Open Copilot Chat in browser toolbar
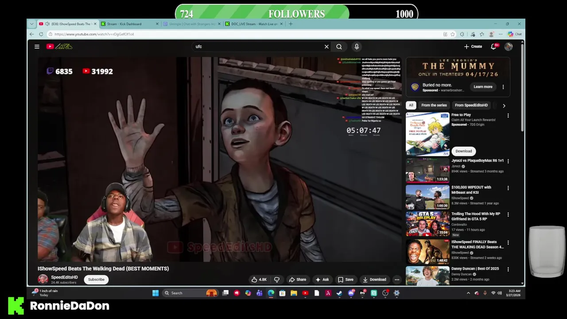 [x=515, y=34]
